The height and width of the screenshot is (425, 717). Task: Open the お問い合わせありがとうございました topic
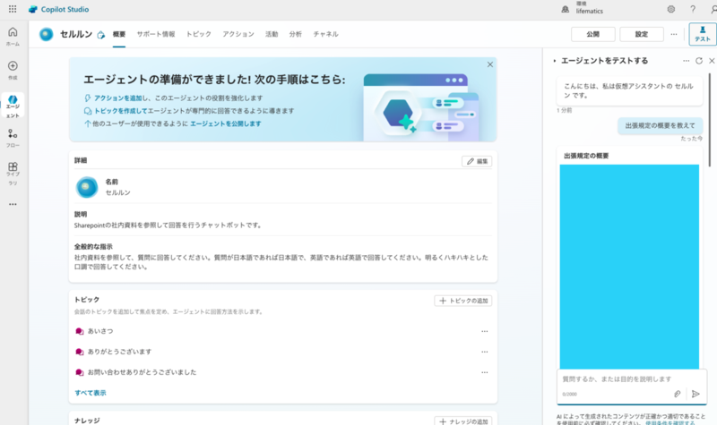(x=142, y=372)
